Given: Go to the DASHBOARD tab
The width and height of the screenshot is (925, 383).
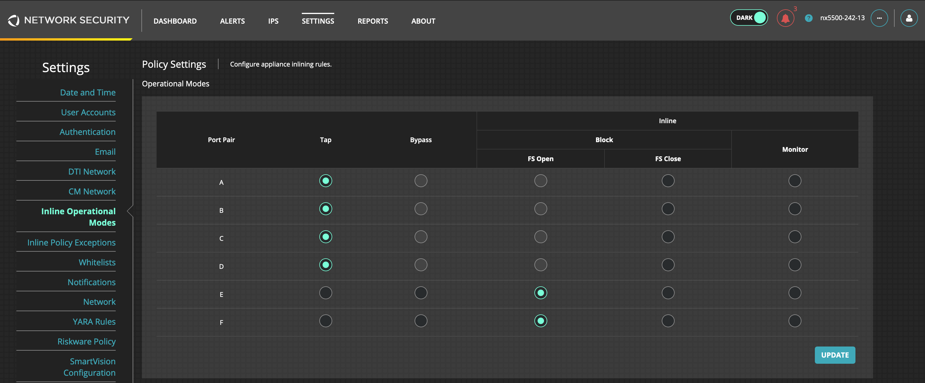Looking at the screenshot, I should coord(175,21).
